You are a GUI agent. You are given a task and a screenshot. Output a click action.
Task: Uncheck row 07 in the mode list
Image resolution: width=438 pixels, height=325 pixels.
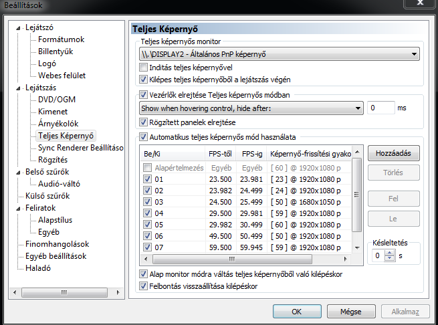[x=147, y=247]
